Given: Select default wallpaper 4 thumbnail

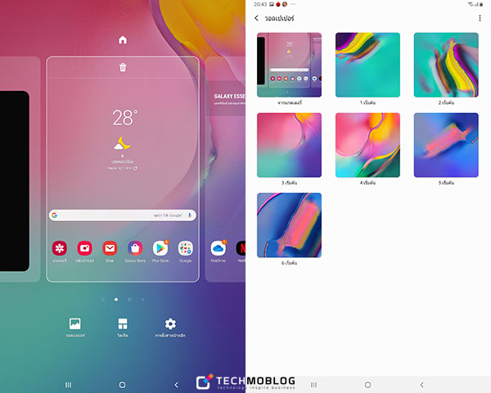Looking at the screenshot, I should (367, 145).
